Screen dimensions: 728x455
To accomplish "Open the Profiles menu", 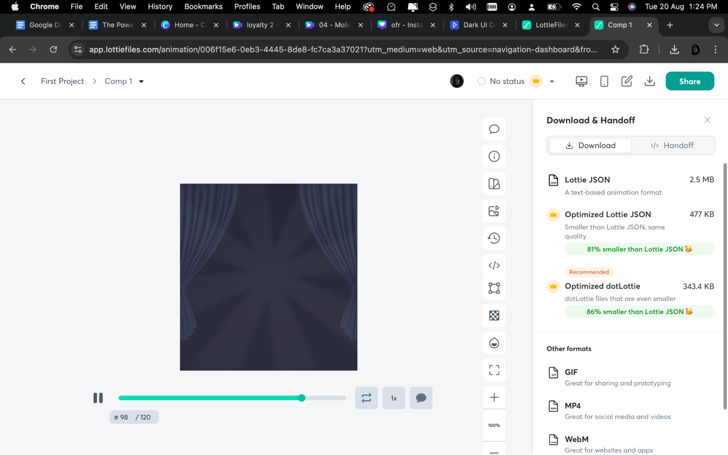I will 247,7.
